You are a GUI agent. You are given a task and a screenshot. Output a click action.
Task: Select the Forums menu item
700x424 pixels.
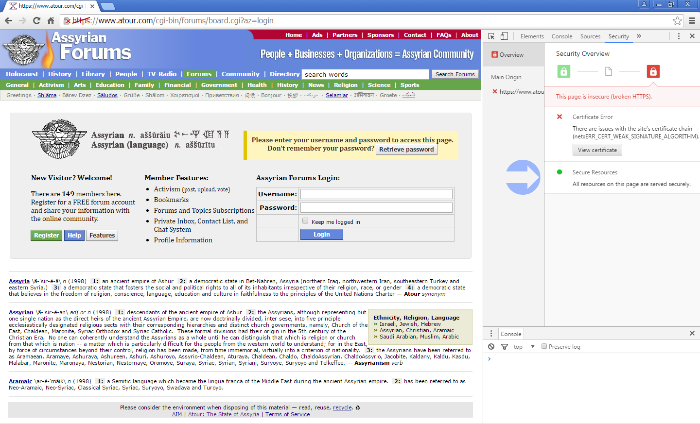pos(199,74)
